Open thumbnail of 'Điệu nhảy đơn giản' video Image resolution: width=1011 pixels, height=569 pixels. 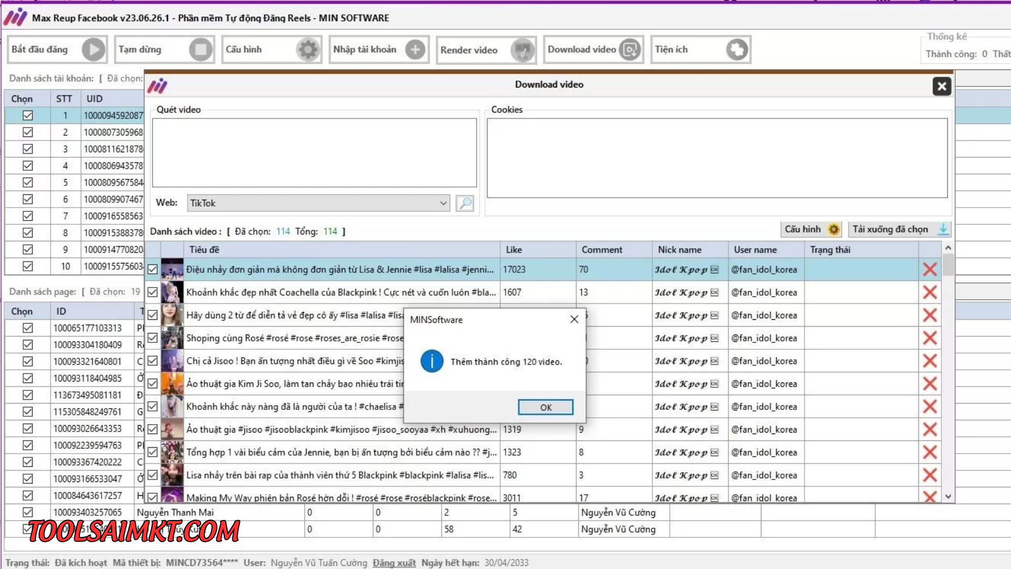[172, 269]
